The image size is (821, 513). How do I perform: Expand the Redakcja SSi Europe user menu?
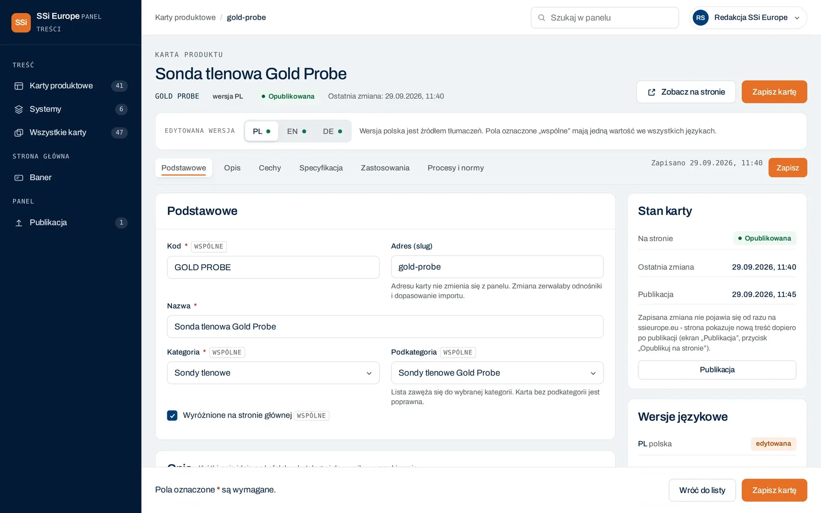click(x=749, y=18)
